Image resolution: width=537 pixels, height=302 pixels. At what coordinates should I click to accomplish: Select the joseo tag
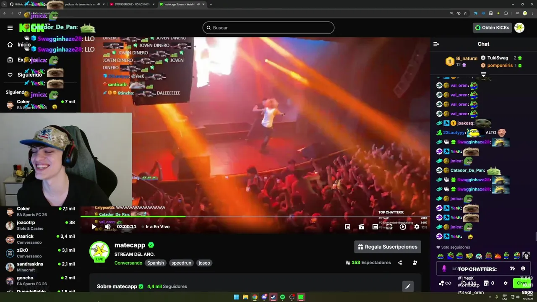(204, 263)
